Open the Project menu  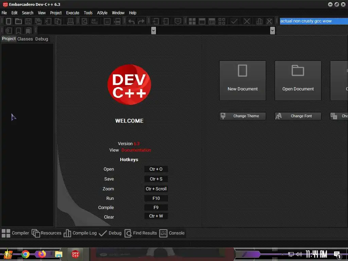coord(56,13)
